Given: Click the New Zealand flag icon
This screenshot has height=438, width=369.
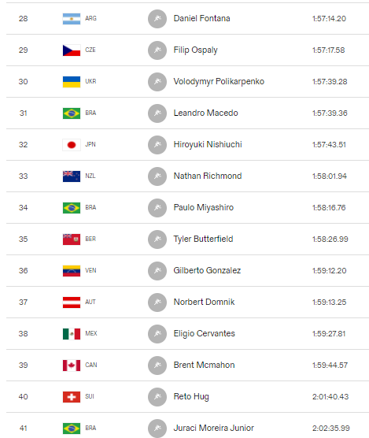Looking at the screenshot, I should tap(72, 176).
